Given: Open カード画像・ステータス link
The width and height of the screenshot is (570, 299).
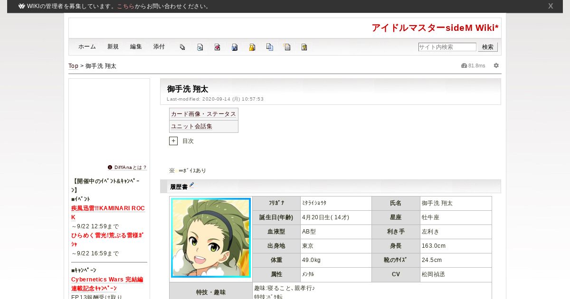Looking at the screenshot, I should point(203,114).
